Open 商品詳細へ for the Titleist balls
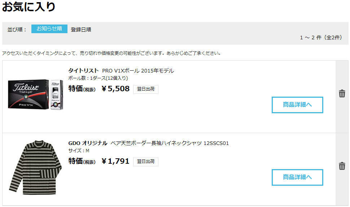The height and width of the screenshot is (207, 350). point(297,105)
